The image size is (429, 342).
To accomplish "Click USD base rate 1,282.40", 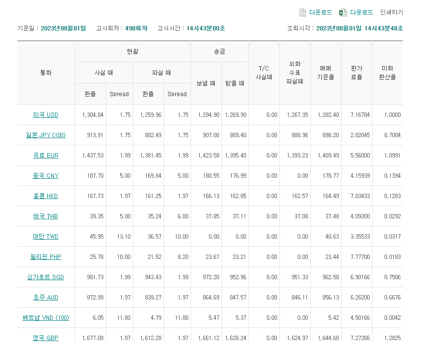I will click(328, 115).
